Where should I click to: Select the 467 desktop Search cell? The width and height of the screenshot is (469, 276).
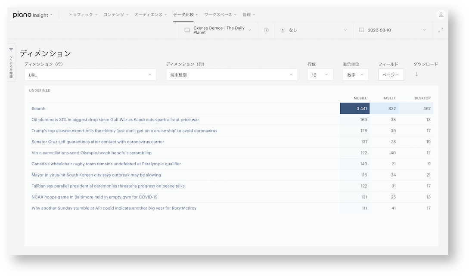tap(416, 109)
